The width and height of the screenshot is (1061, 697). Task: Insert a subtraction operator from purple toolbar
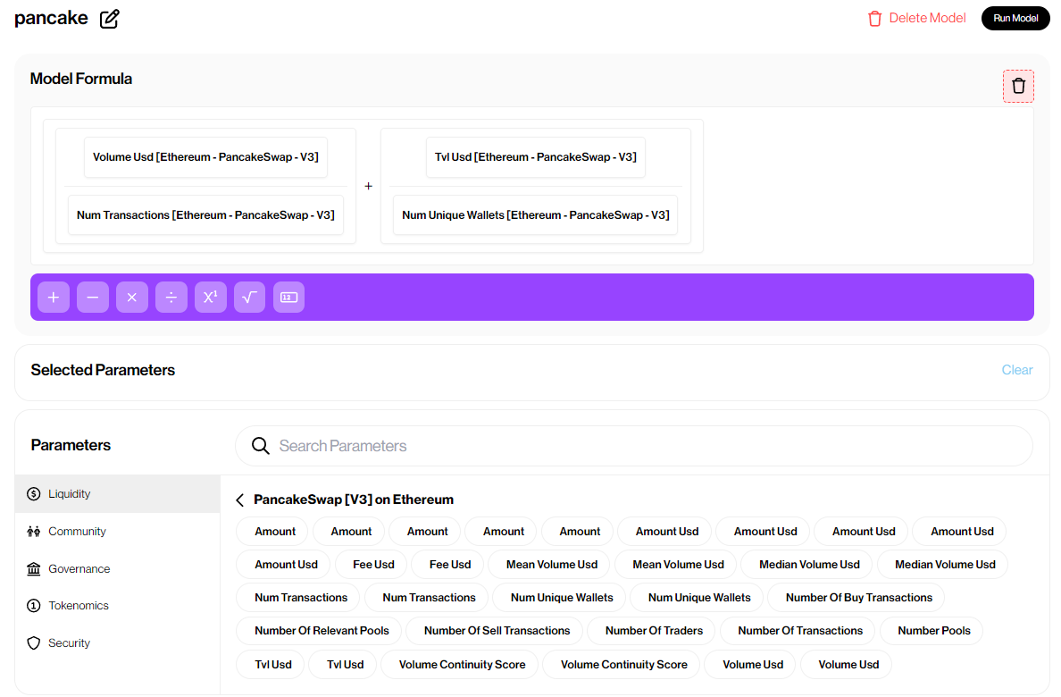93,298
